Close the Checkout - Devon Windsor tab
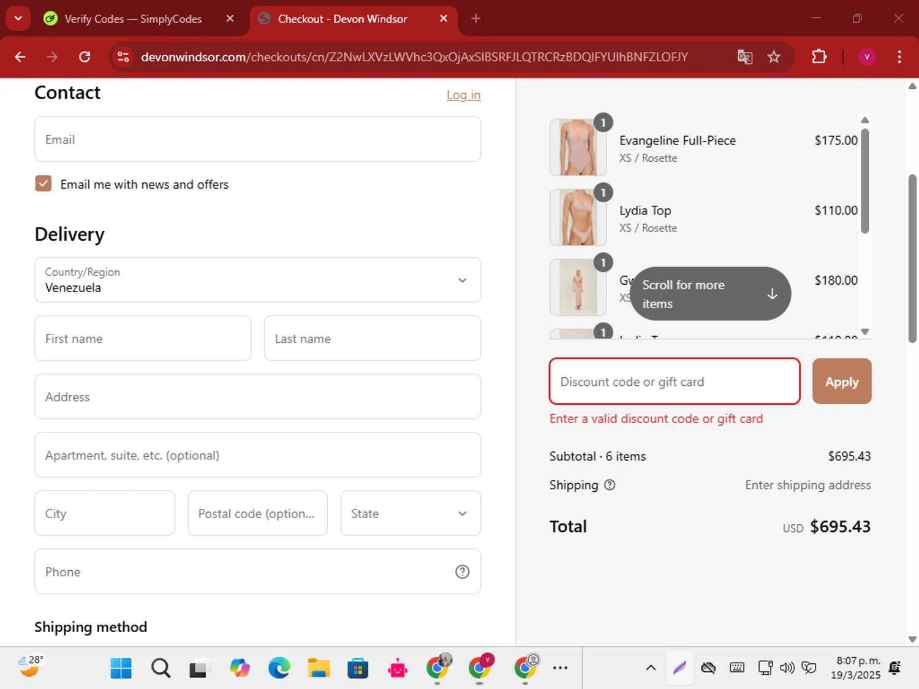919x689 pixels. pos(444,19)
